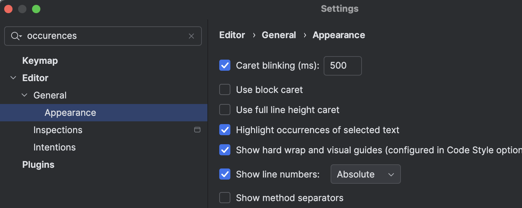Enable Use full line height caret
Viewport: 522px width, 208px height.
[x=225, y=110]
